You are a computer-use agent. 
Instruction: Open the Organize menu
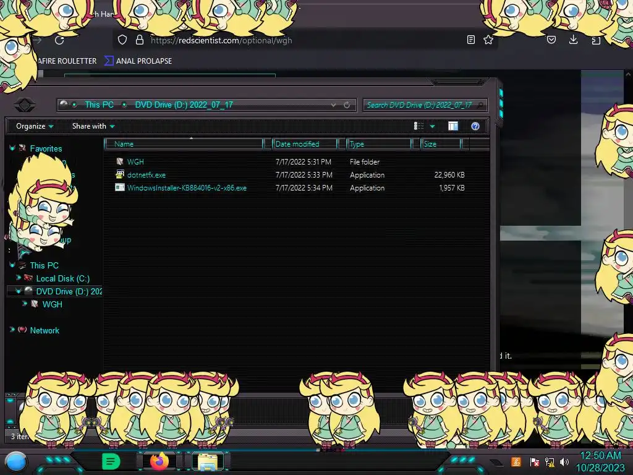(35, 126)
